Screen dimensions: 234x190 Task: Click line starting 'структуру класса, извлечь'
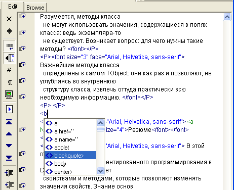(x=114, y=89)
